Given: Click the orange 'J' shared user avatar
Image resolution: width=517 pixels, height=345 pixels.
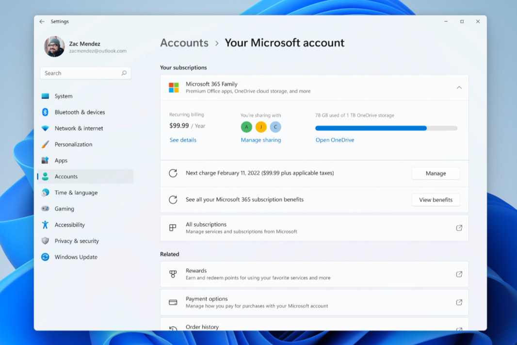Looking at the screenshot, I should coord(261,127).
